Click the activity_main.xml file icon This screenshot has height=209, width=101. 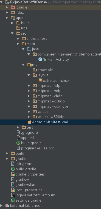tap(40, 80)
